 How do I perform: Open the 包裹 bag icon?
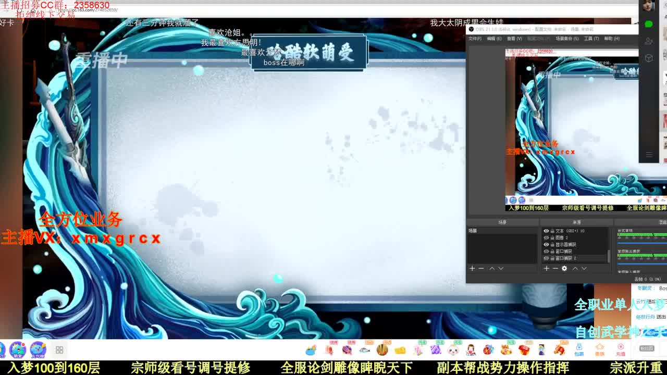click(579, 349)
